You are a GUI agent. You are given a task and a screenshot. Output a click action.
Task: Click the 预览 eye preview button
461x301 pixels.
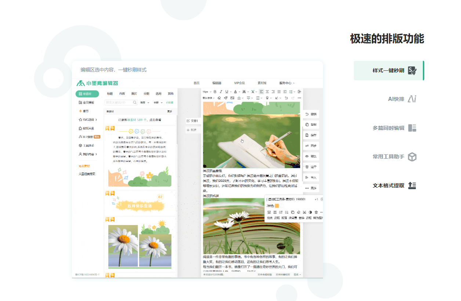(x=311, y=156)
